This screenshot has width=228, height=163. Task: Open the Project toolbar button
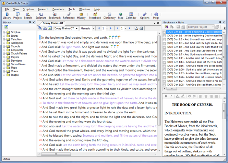17,16
